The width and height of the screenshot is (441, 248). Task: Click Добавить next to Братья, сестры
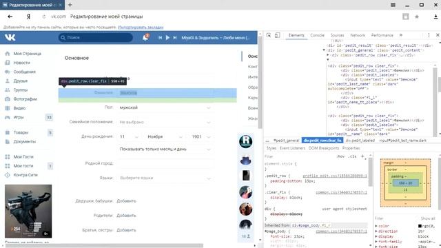(126, 230)
